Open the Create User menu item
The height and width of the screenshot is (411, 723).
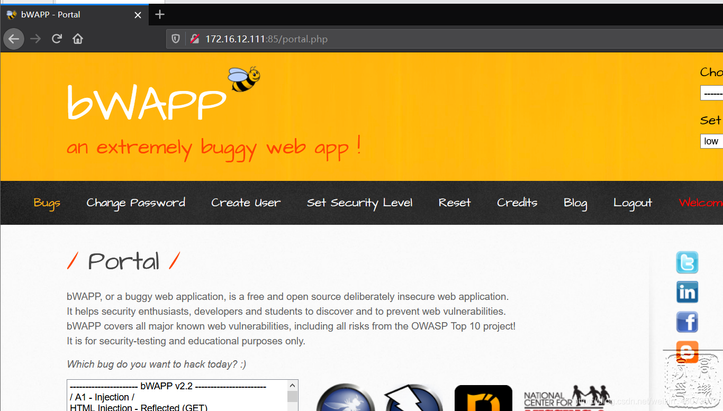246,203
